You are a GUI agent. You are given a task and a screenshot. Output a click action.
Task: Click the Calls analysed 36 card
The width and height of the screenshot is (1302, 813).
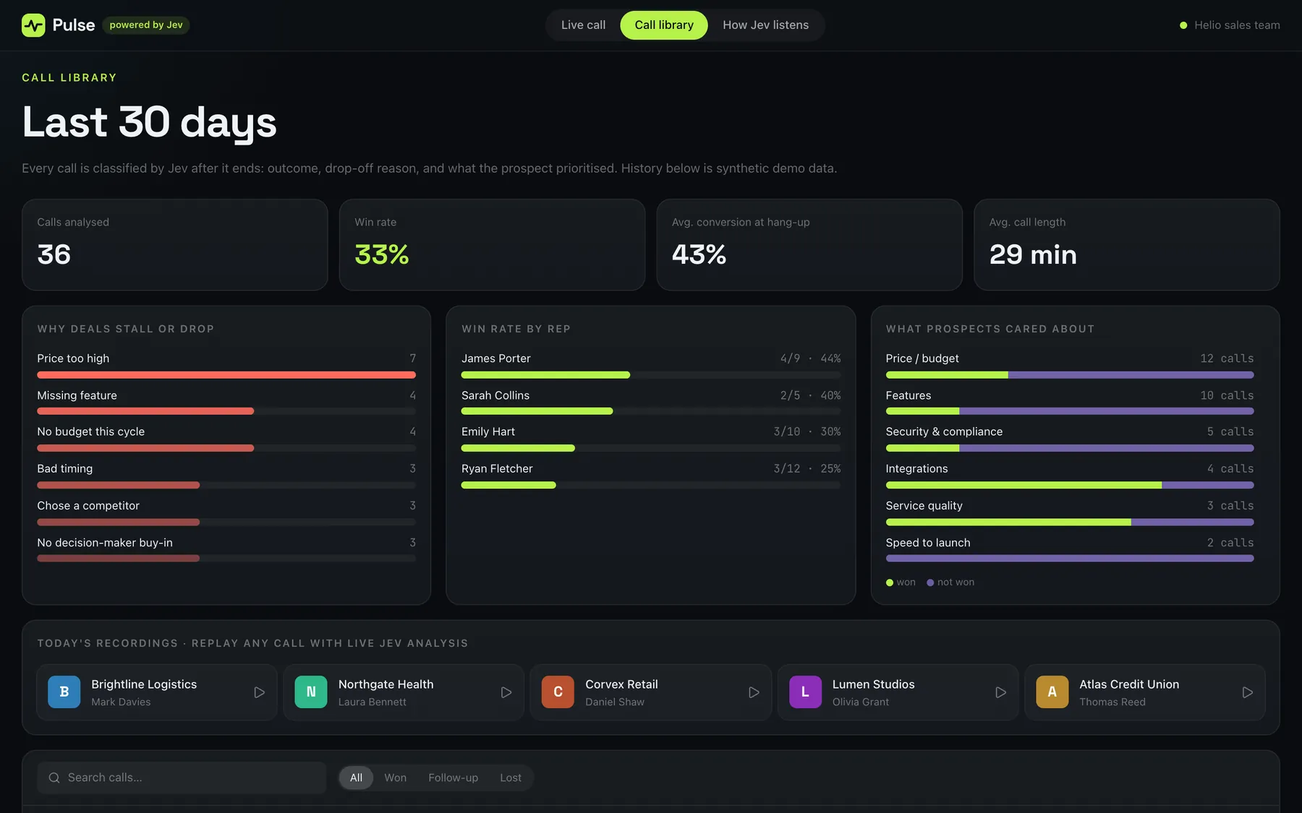tap(175, 245)
